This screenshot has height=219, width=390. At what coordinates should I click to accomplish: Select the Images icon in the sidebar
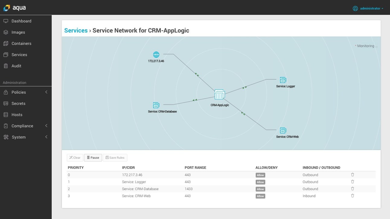[6, 32]
